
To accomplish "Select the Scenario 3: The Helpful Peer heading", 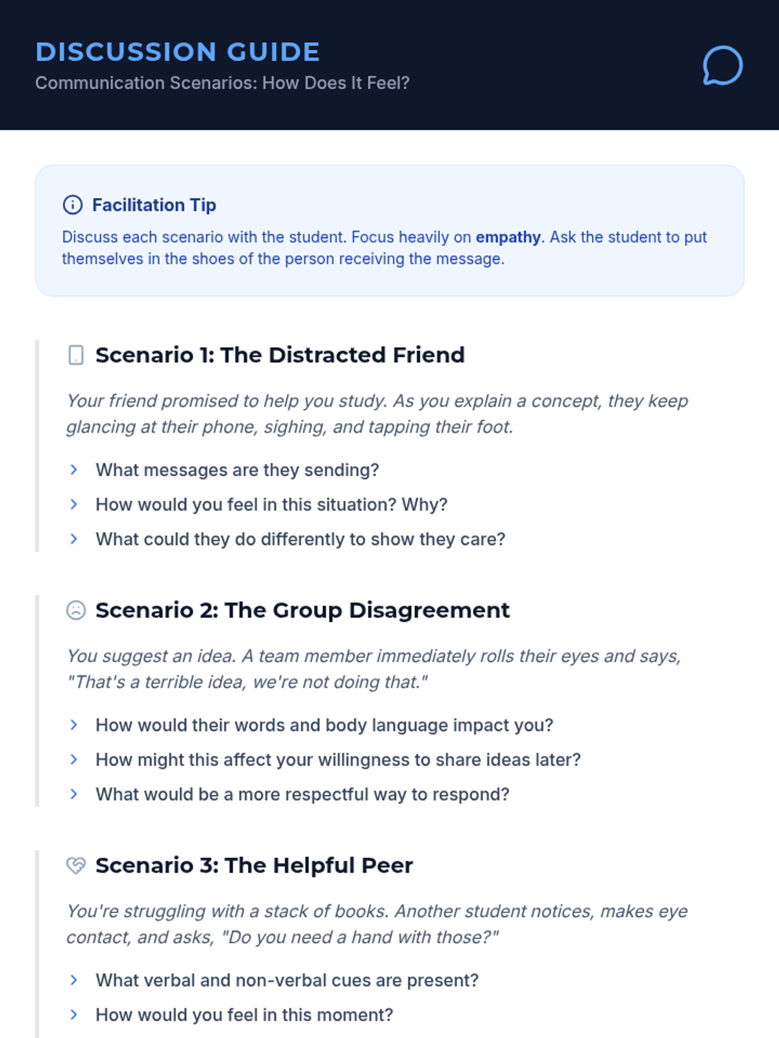I will tap(254, 865).
